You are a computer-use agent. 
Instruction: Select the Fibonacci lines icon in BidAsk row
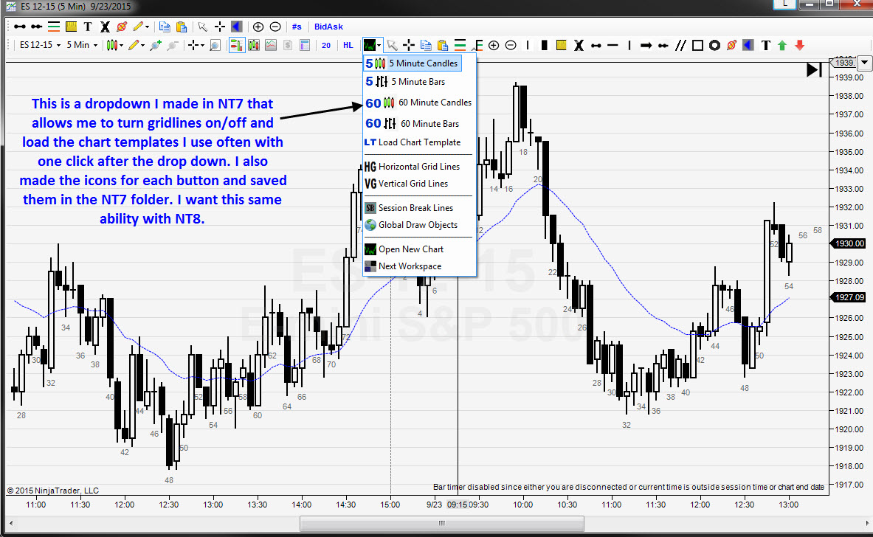[x=53, y=27]
